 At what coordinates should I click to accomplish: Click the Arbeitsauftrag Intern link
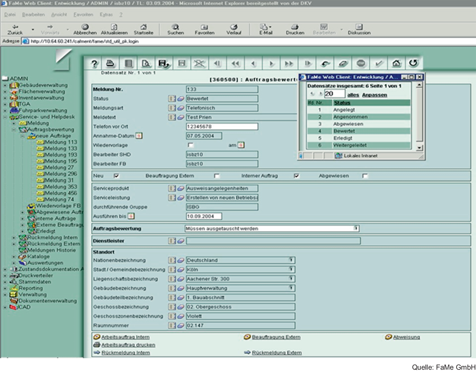125,337
